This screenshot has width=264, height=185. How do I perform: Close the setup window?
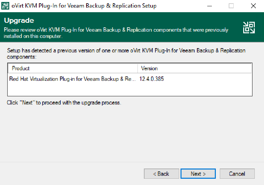point(253,6)
